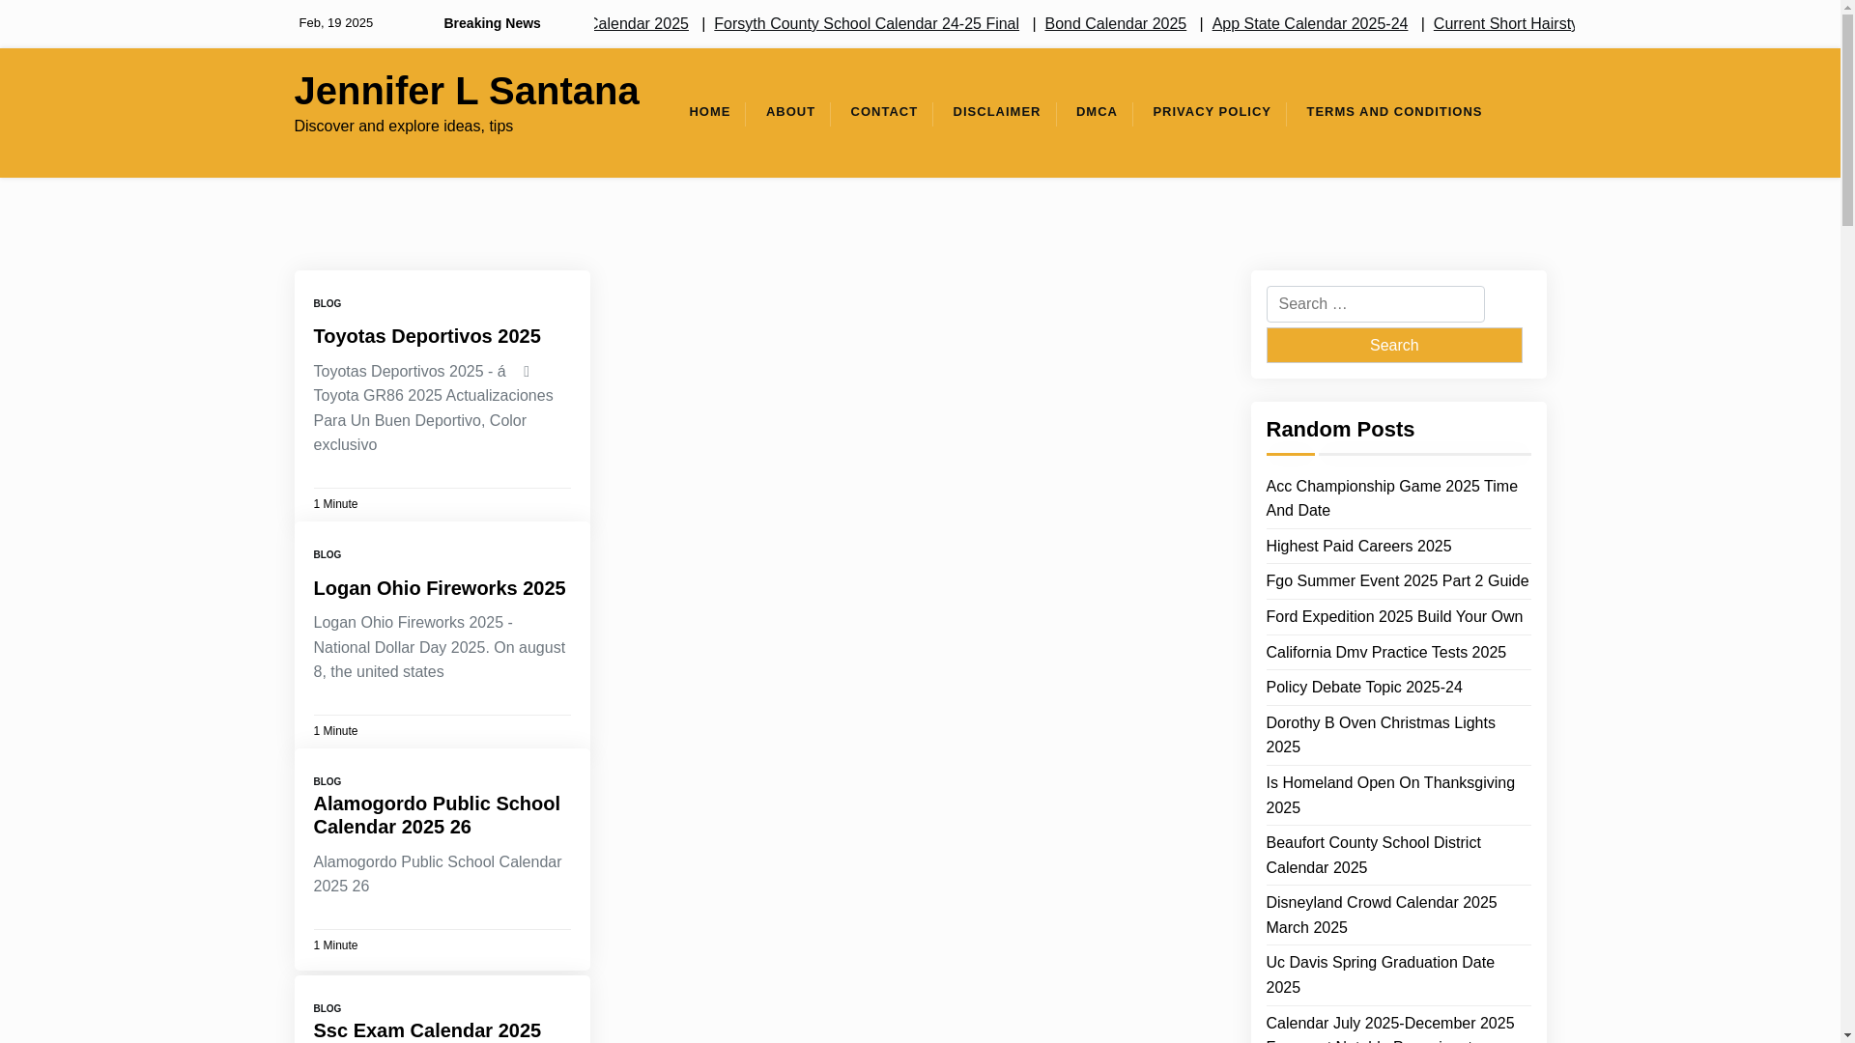Open Calendar July 2025-December 2025 link
Image resolution: width=1855 pixels, height=1043 pixels.
[1389, 1028]
